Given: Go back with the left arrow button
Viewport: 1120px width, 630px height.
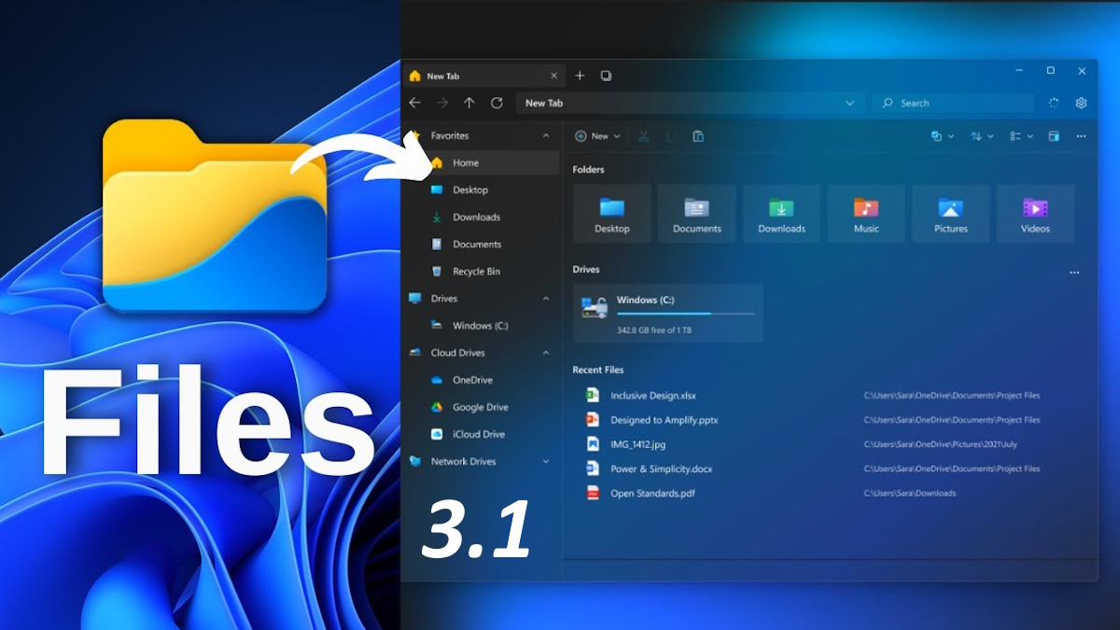Looking at the screenshot, I should click(x=415, y=103).
